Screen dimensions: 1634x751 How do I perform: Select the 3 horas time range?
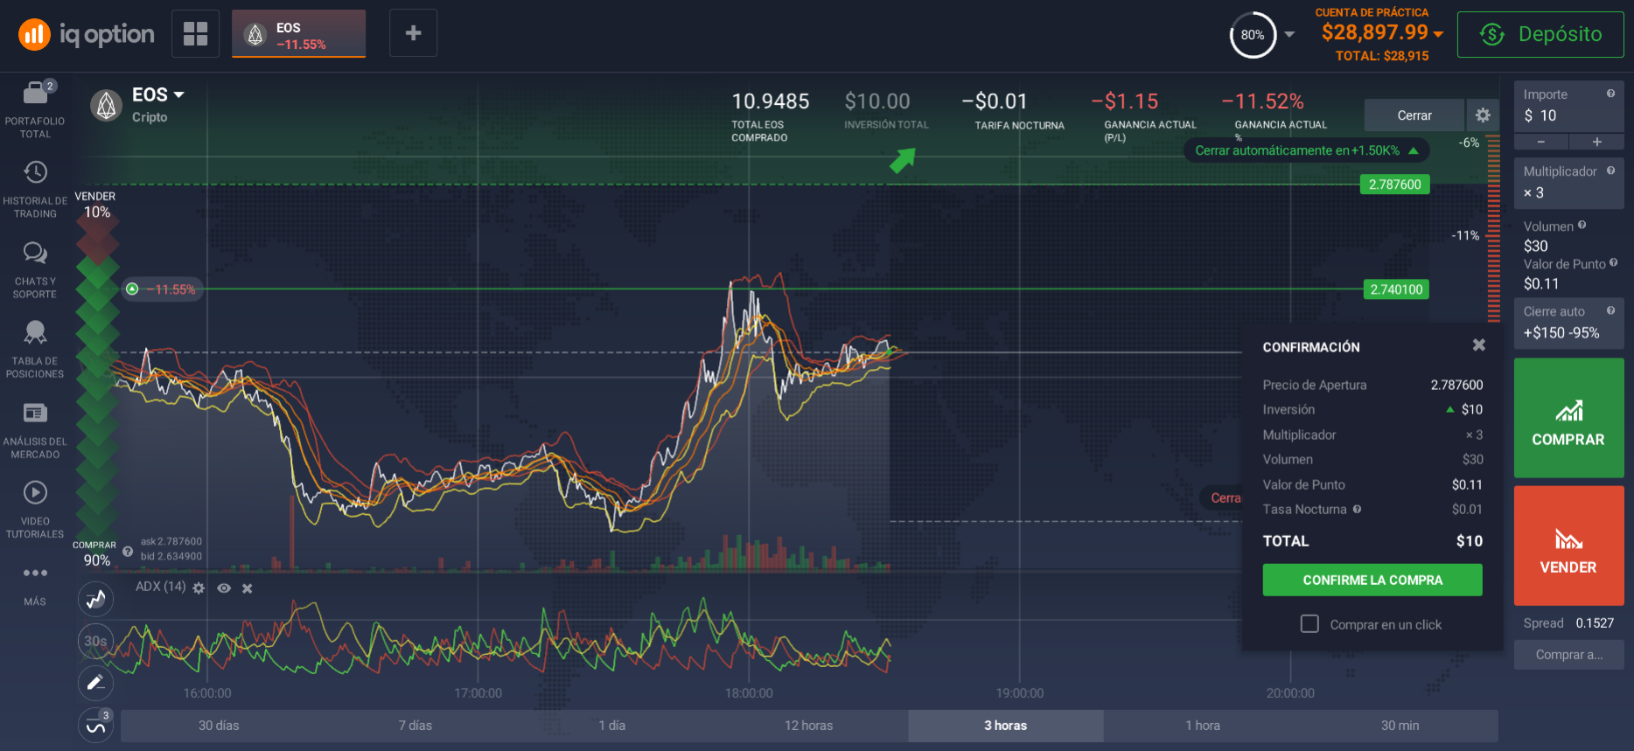(x=1006, y=726)
